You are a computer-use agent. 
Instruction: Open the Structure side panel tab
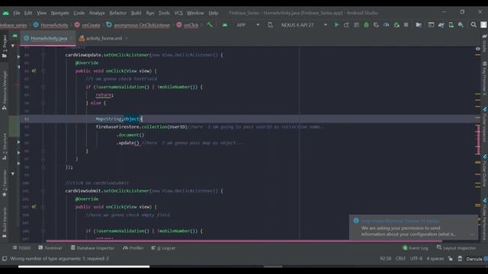pos(5,147)
